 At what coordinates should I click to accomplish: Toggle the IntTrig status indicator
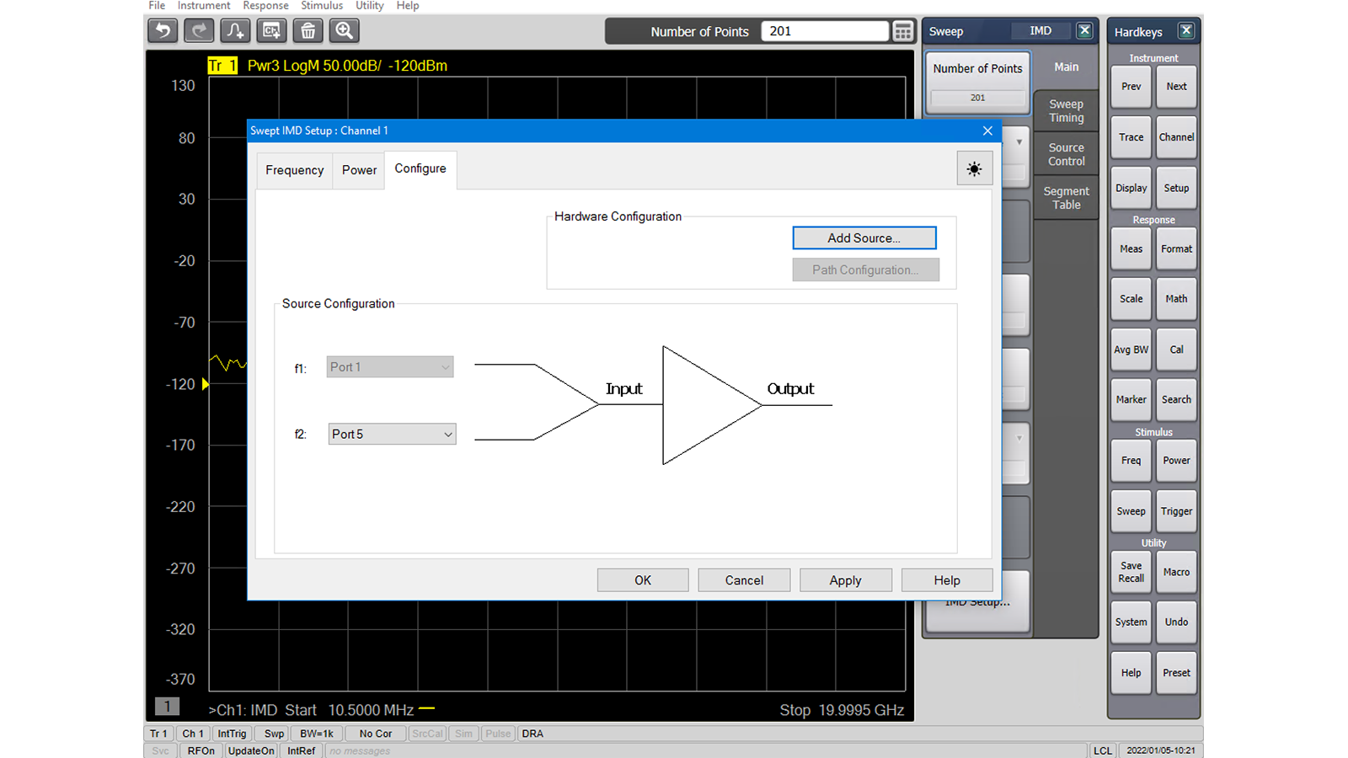click(232, 734)
